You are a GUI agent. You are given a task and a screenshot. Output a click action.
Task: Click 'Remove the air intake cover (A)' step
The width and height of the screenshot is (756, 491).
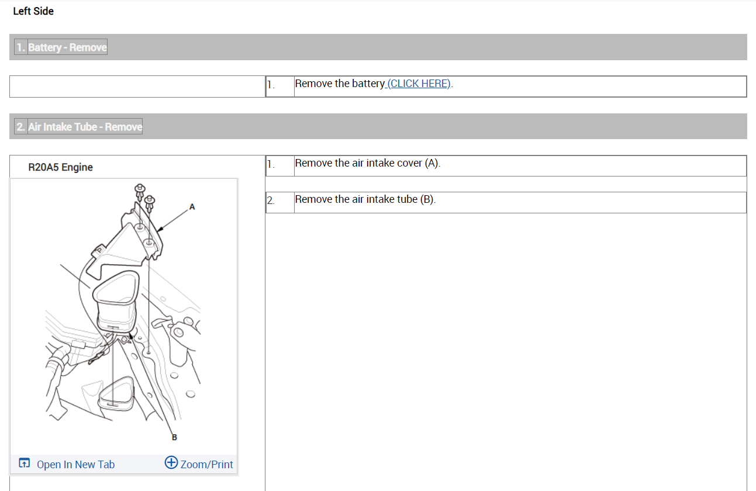tap(368, 164)
